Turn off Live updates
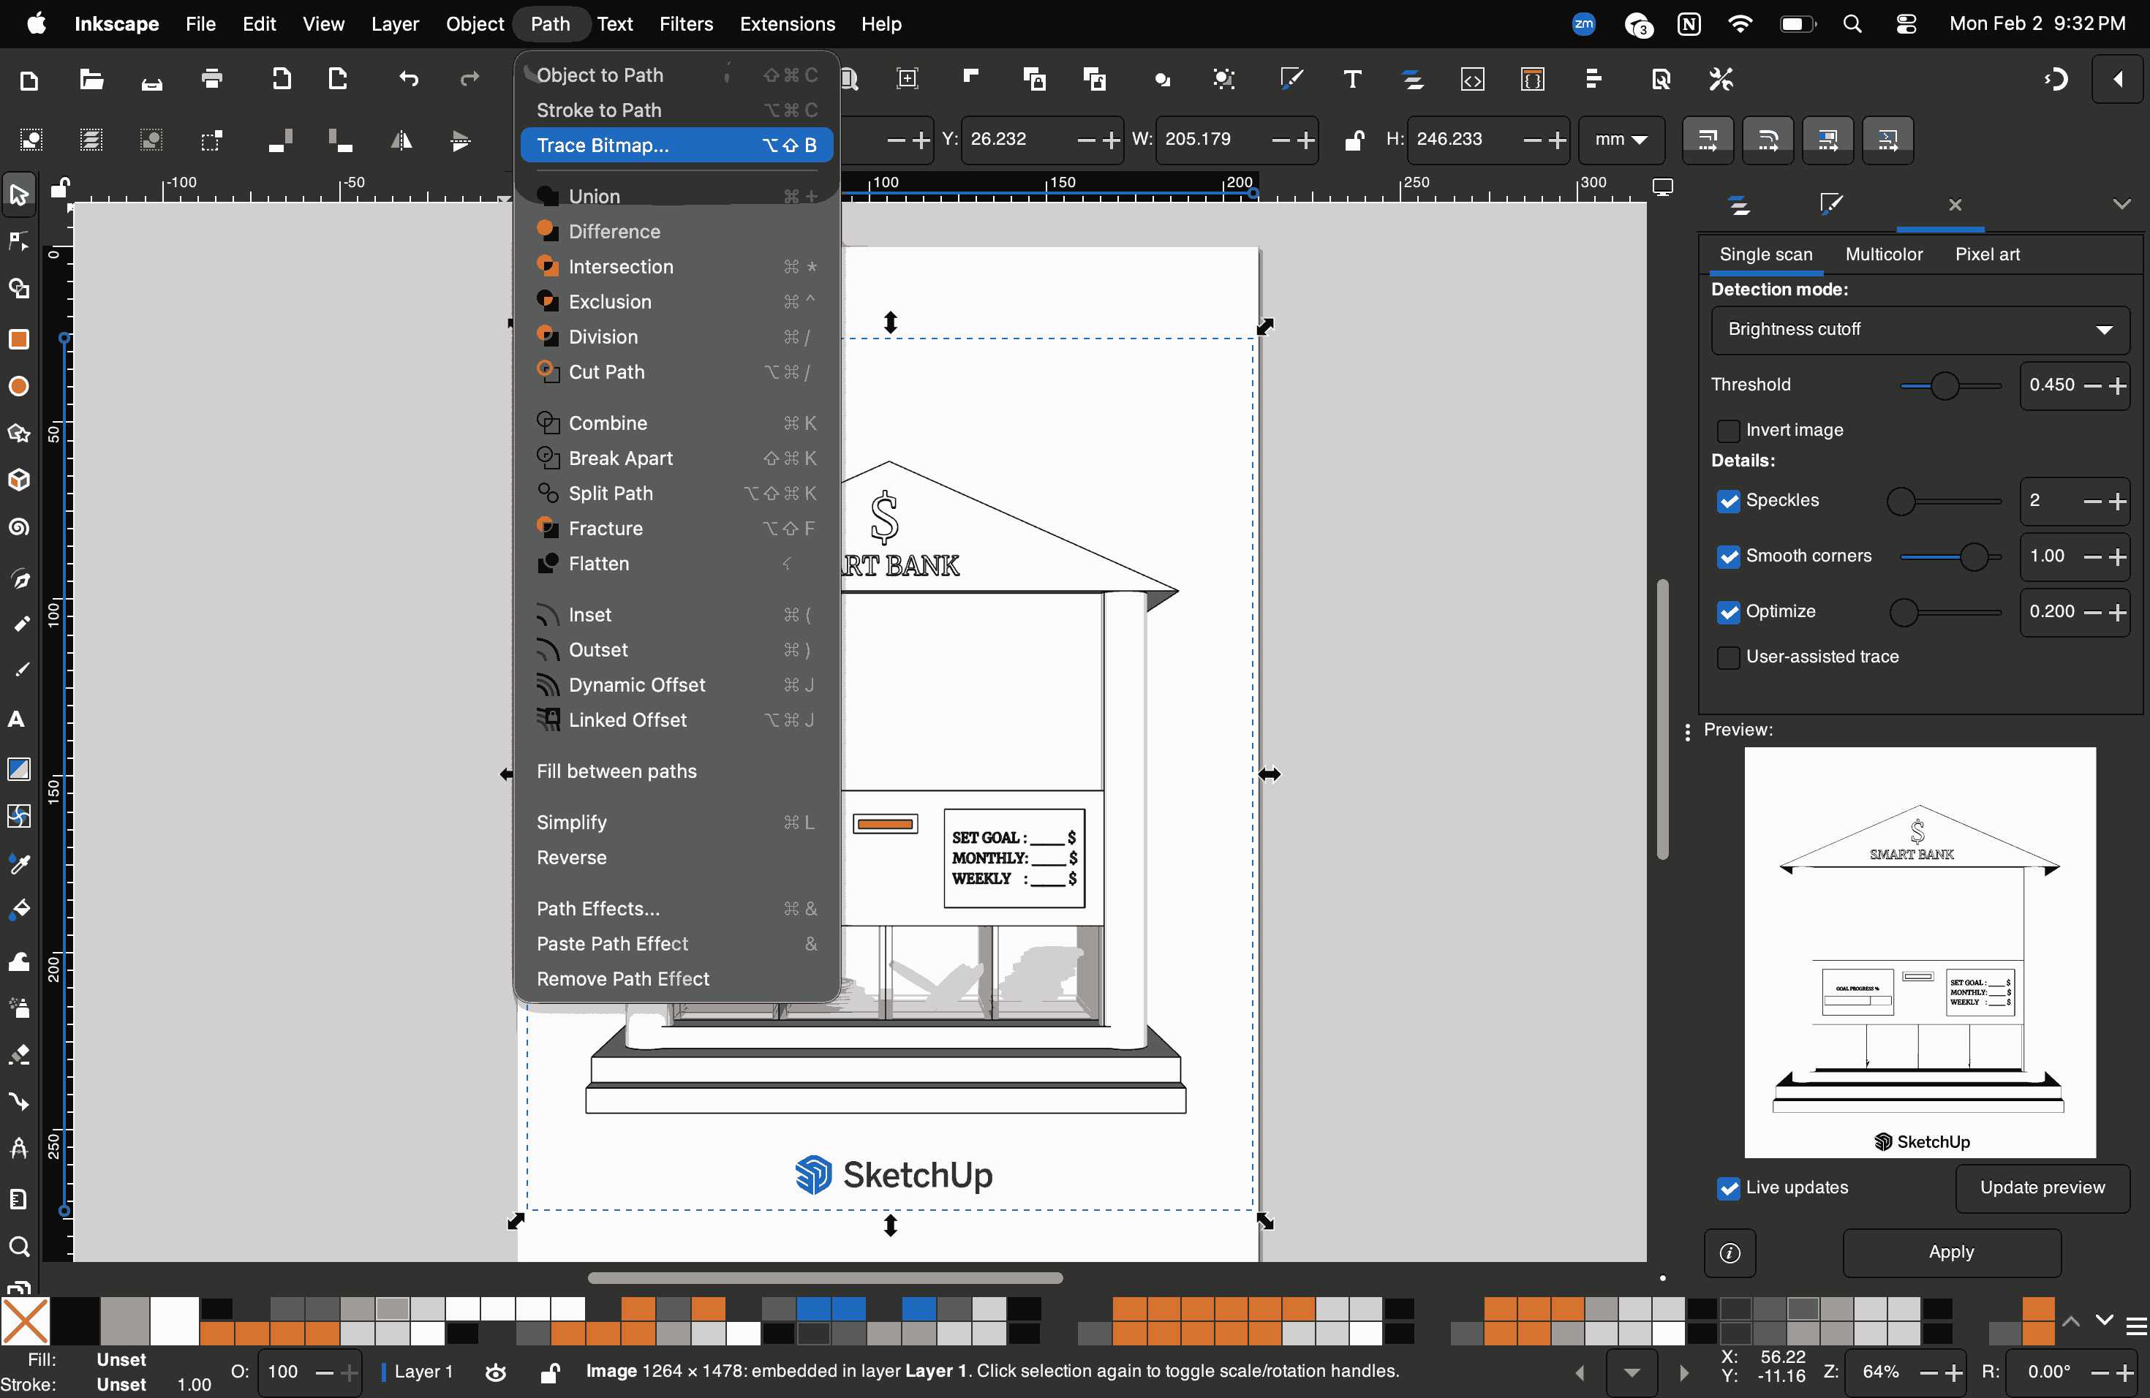2150x1398 pixels. click(x=1728, y=1188)
